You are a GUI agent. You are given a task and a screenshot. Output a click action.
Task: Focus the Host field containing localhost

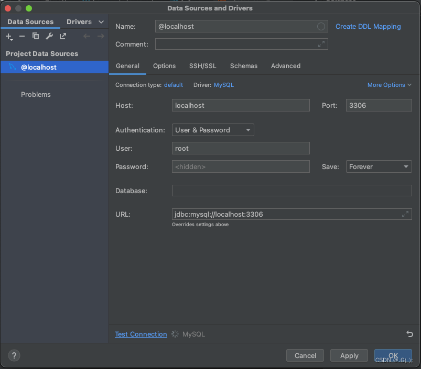click(x=241, y=105)
